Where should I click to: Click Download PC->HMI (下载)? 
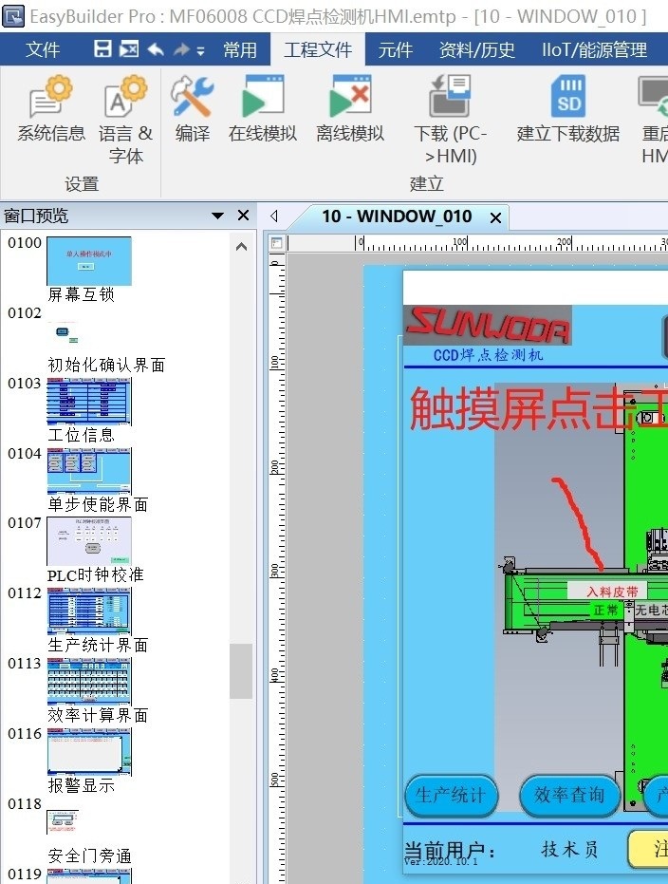450,120
